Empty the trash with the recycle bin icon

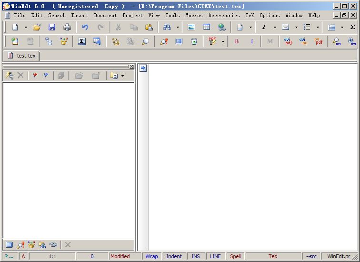194,41
